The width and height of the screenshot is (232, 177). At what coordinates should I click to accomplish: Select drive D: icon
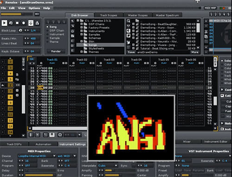72,46
